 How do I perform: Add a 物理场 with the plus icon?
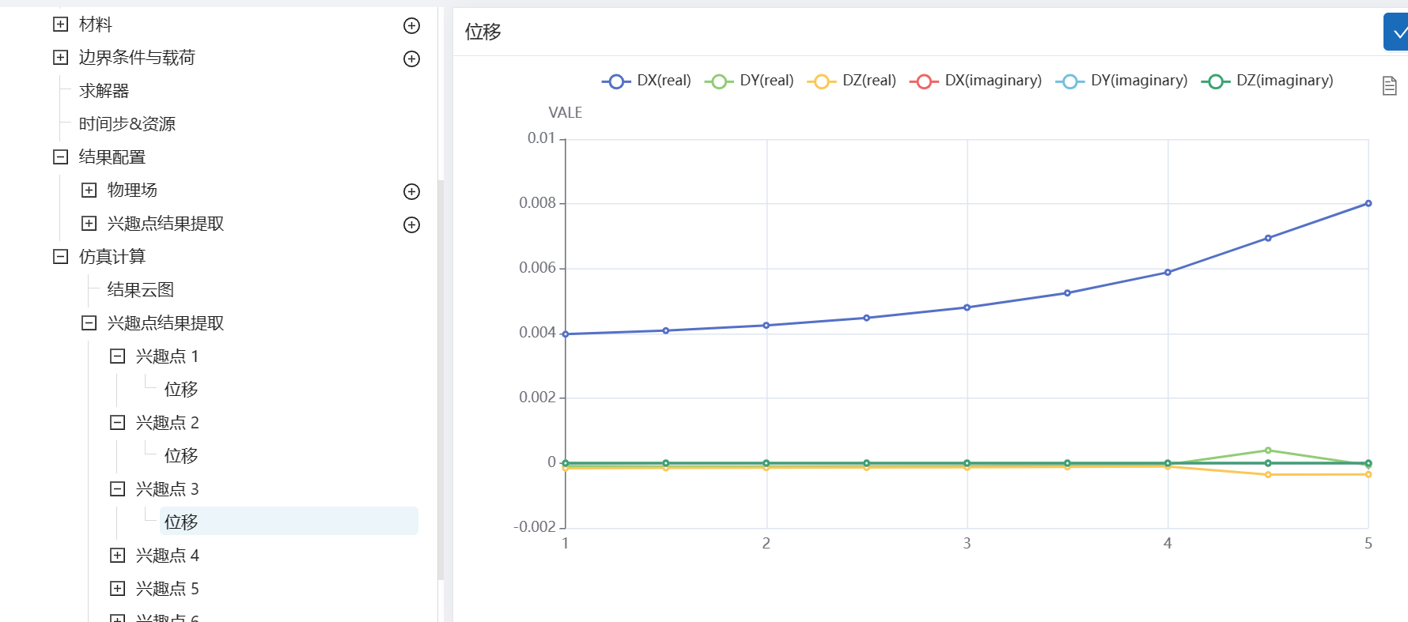coord(411,191)
